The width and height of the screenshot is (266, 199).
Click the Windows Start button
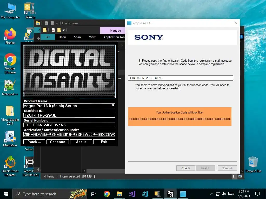click(x=6, y=194)
